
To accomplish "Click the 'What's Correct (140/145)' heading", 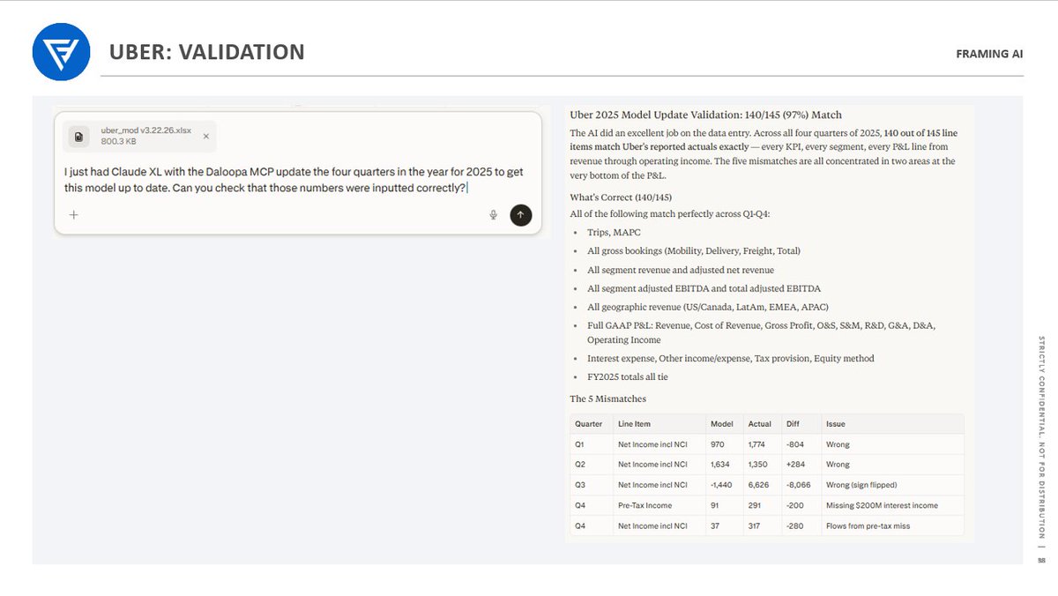I will point(621,197).
